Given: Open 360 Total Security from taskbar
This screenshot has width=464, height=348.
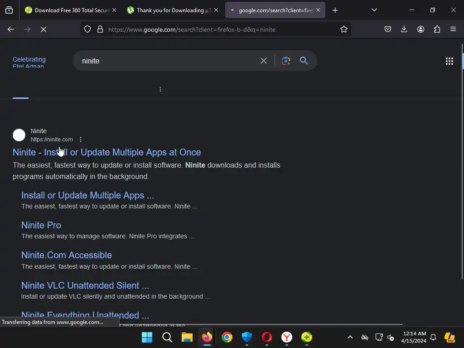Looking at the screenshot, I should coord(307,337).
